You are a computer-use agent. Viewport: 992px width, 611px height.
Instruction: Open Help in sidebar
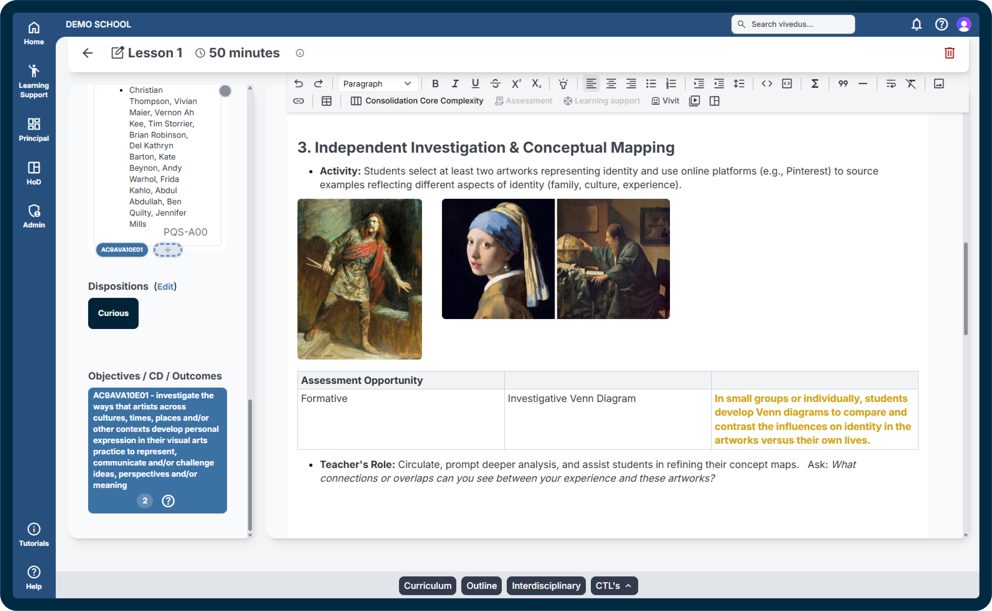(x=34, y=578)
